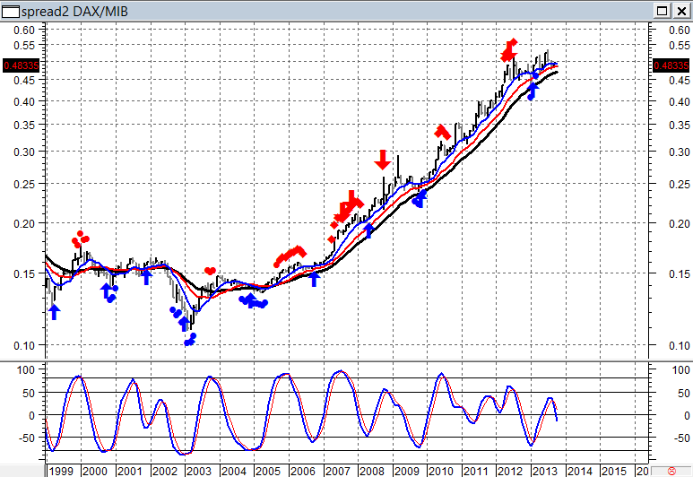This screenshot has height=477, width=693.
Task: Click the 2014 year label on the time axis
Action: pos(579,471)
